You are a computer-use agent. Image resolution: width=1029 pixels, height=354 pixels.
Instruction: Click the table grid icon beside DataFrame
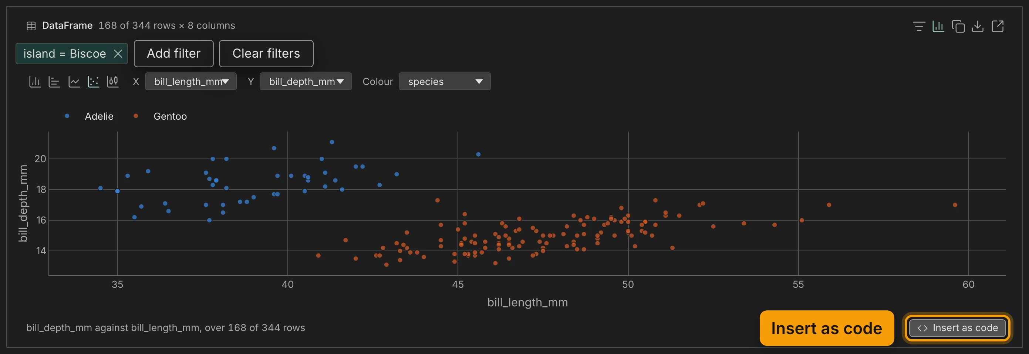(x=31, y=26)
